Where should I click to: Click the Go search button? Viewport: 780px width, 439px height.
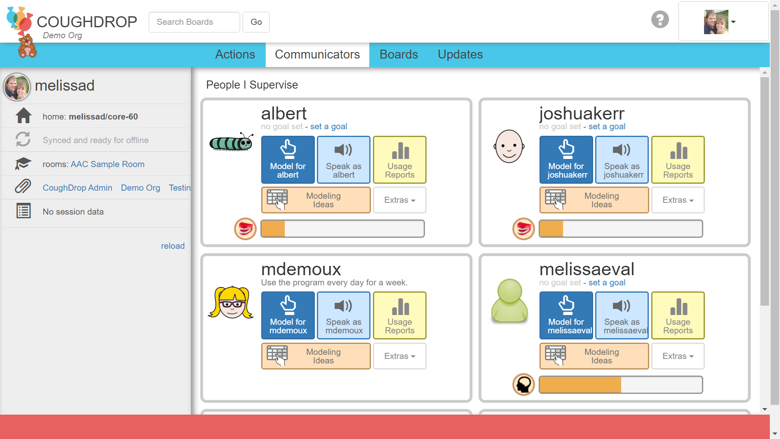point(256,22)
